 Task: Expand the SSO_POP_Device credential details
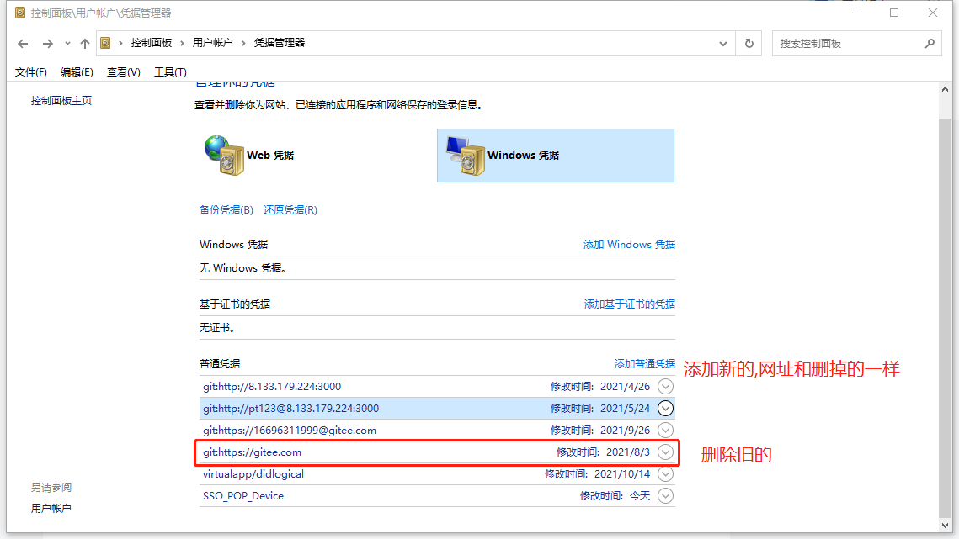665,495
